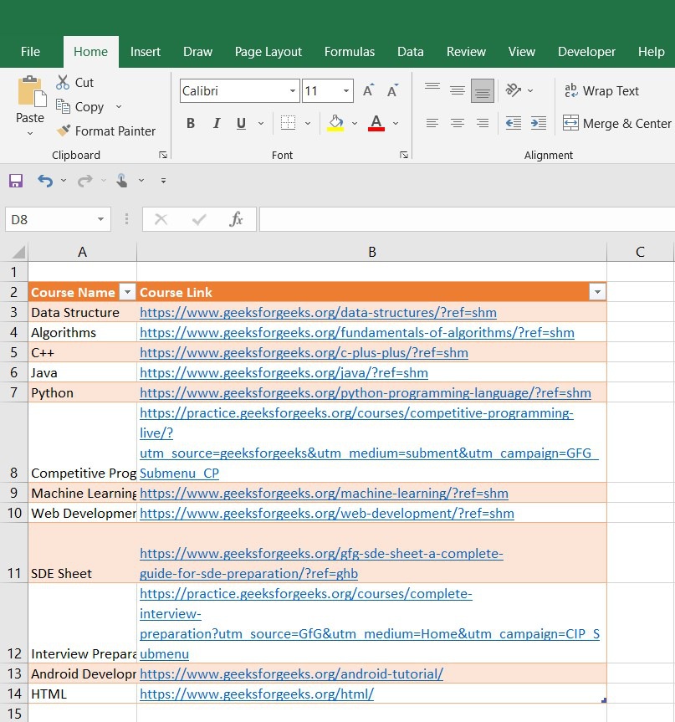Open the Python programming language link

click(x=365, y=392)
